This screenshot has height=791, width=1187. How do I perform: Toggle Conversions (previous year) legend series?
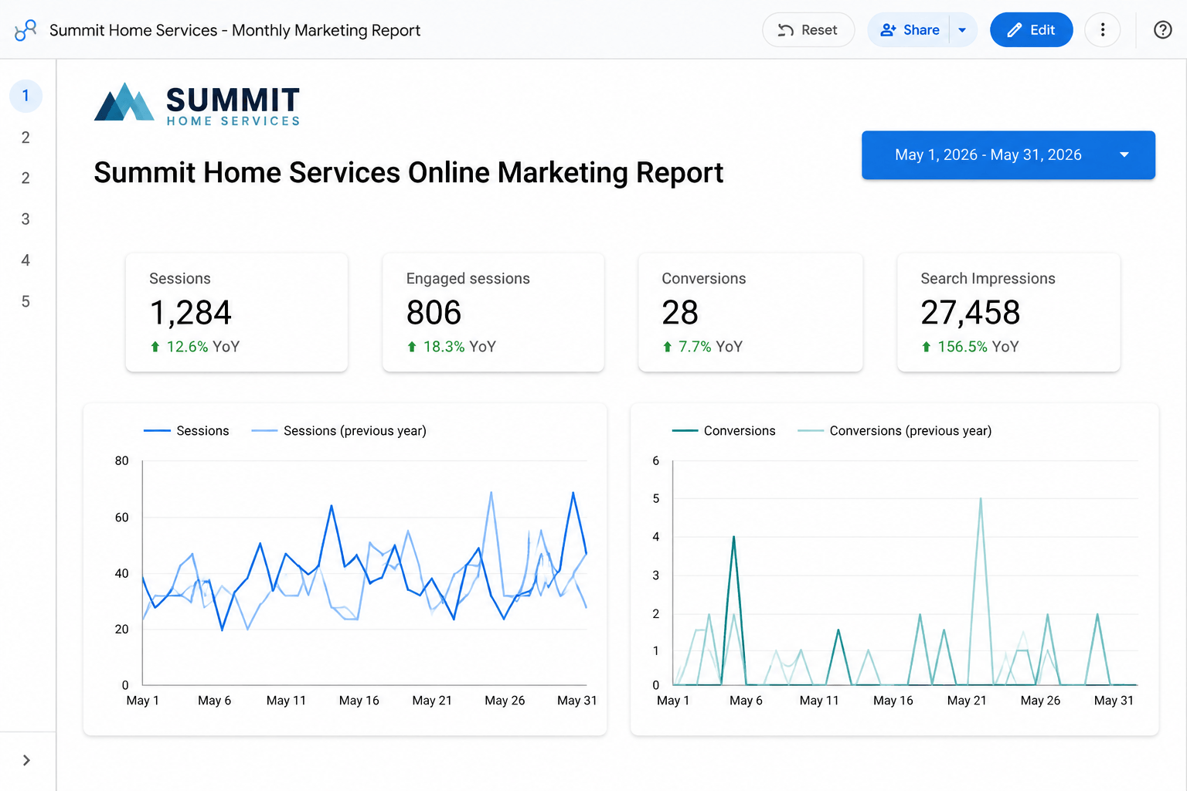tap(894, 431)
